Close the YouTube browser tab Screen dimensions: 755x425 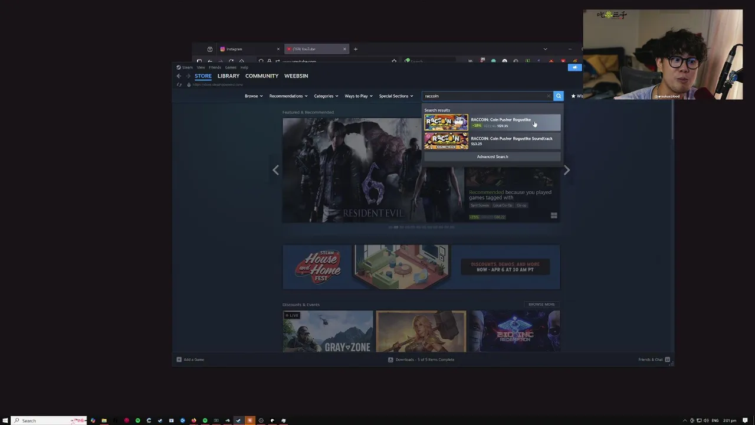[x=344, y=49]
